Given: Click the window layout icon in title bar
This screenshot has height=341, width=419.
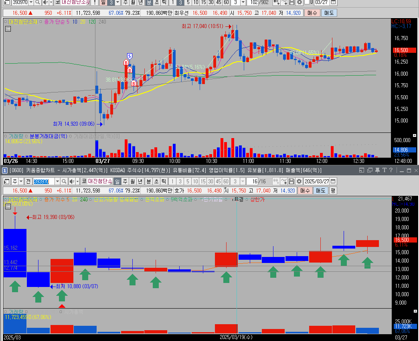Looking at the screenshot, I should (x=362, y=170).
